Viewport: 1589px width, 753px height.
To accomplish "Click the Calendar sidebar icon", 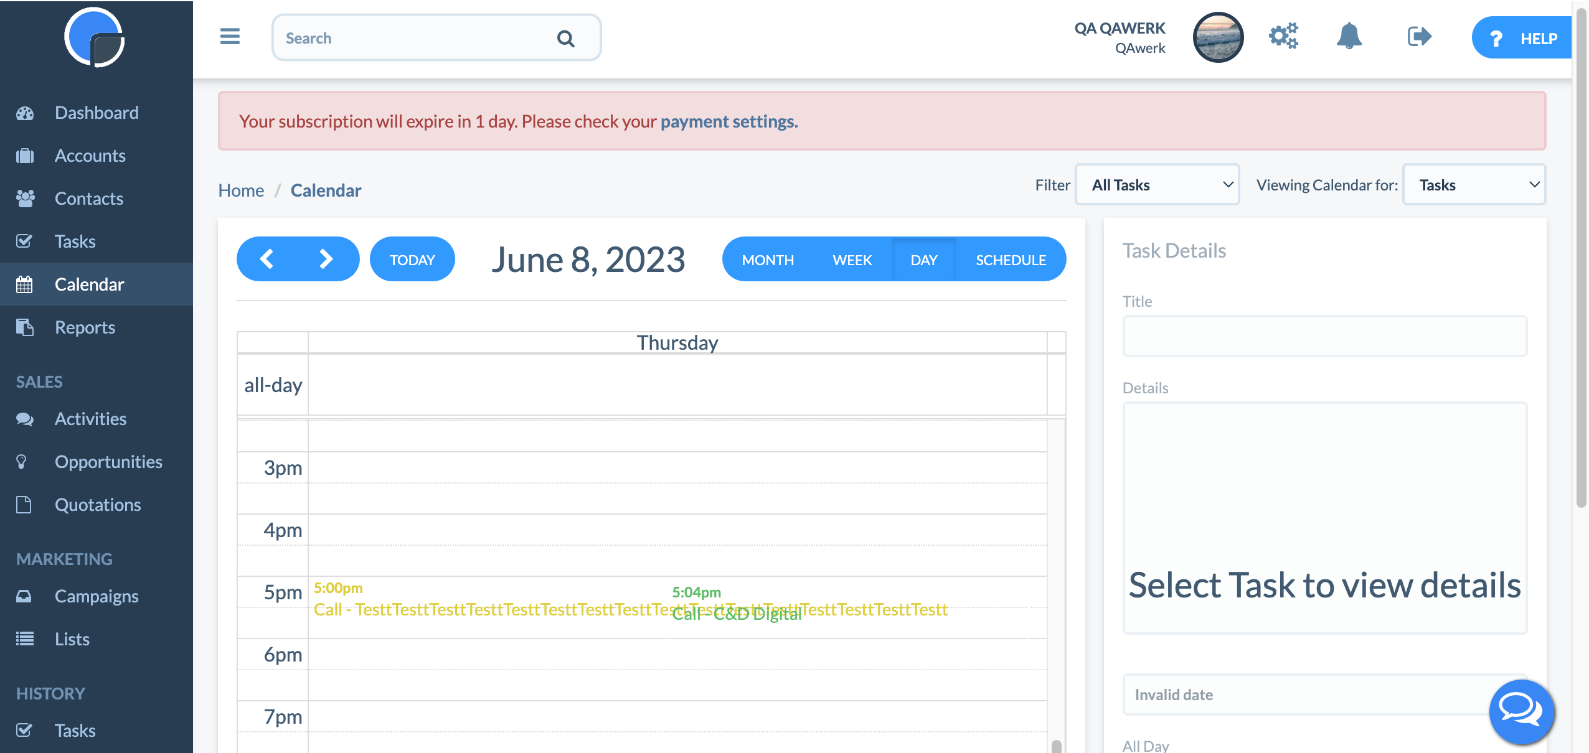I will point(26,284).
